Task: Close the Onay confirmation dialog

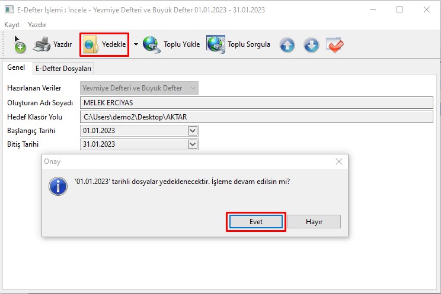Action: (x=338, y=161)
